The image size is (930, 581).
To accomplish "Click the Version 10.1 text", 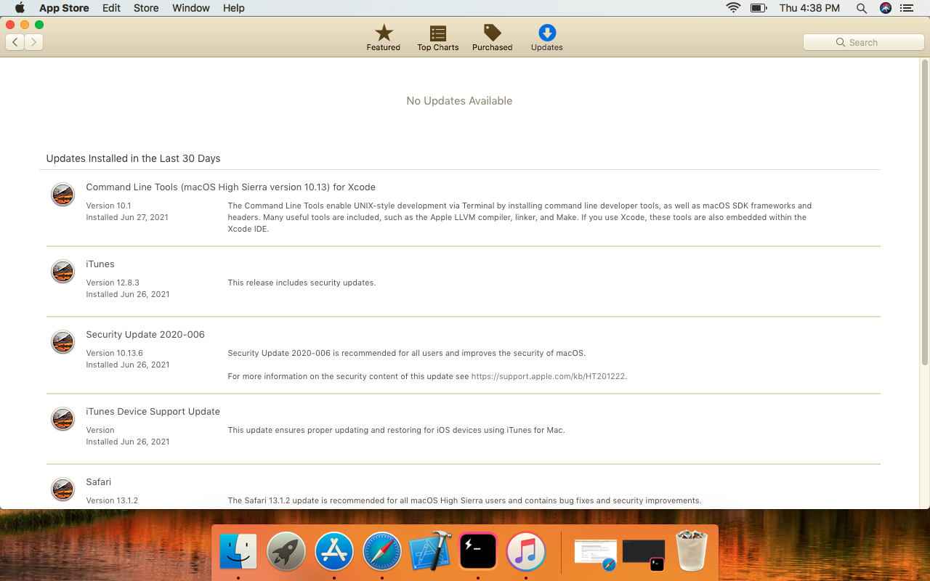I will coord(108,206).
